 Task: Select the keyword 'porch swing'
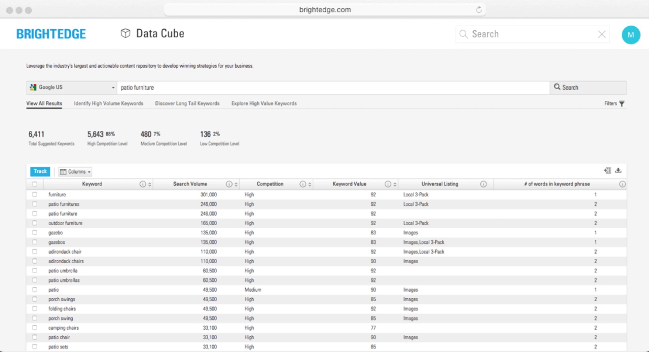coord(61,318)
